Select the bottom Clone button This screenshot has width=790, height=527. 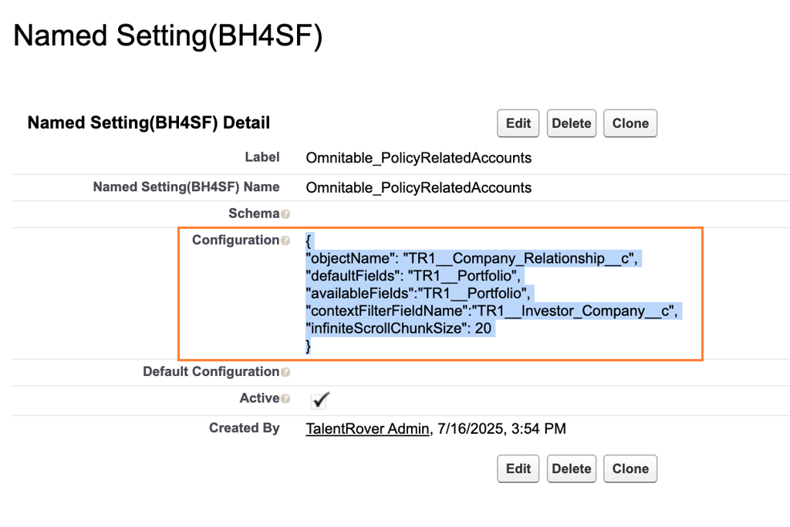(630, 468)
